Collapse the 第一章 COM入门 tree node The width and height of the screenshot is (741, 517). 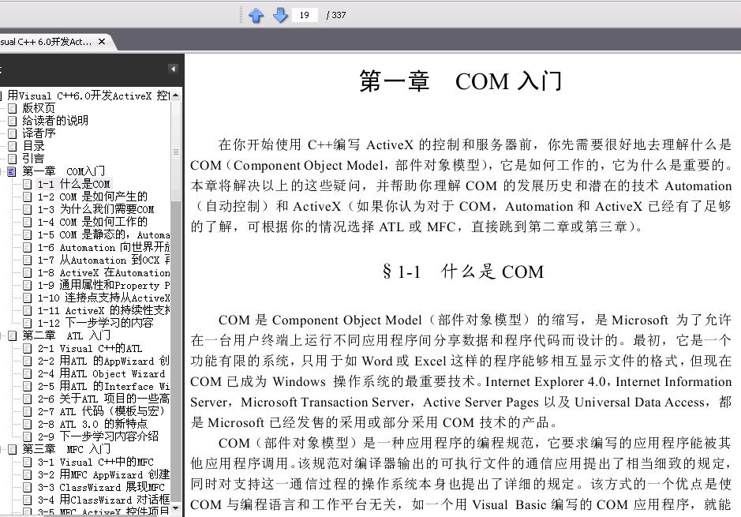click(x=2, y=171)
